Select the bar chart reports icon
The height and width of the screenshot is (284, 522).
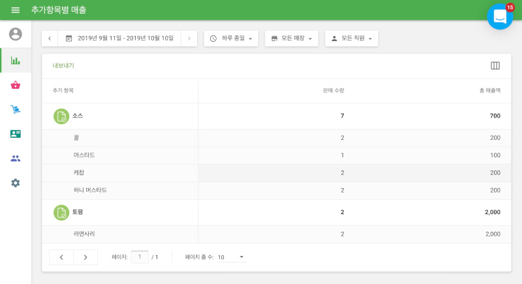click(16, 60)
